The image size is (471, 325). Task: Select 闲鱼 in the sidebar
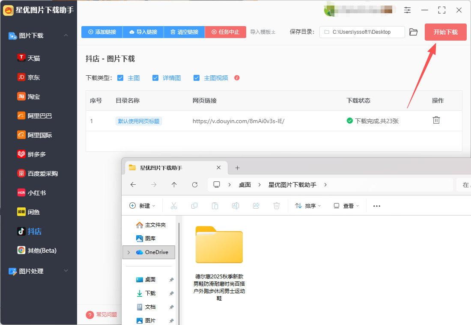click(x=29, y=212)
